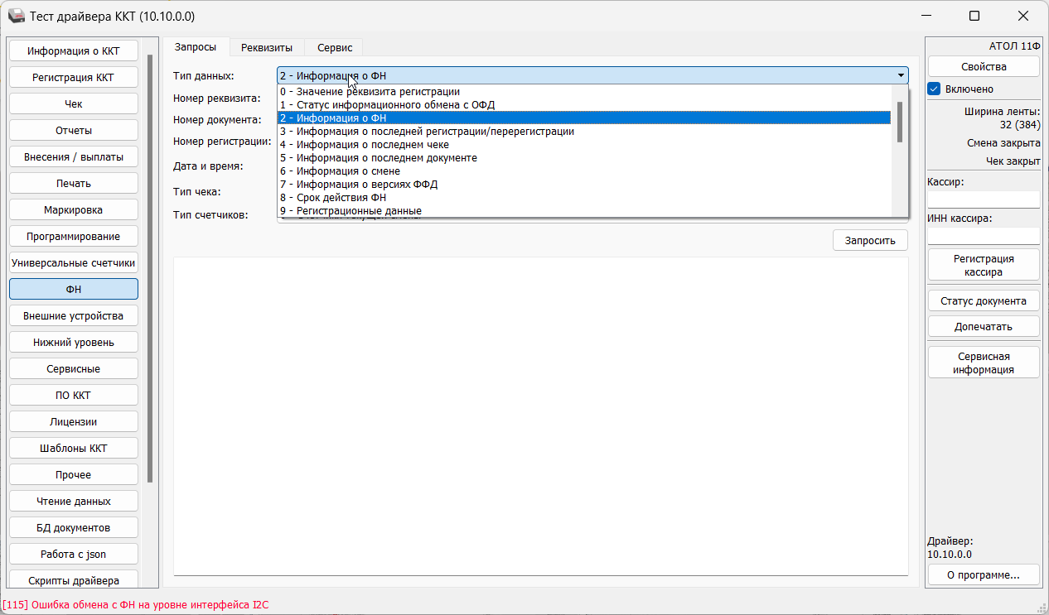Pick '1 - Статус информационного обмена с ОФД'
This screenshot has height=615, width=1049.
[387, 105]
